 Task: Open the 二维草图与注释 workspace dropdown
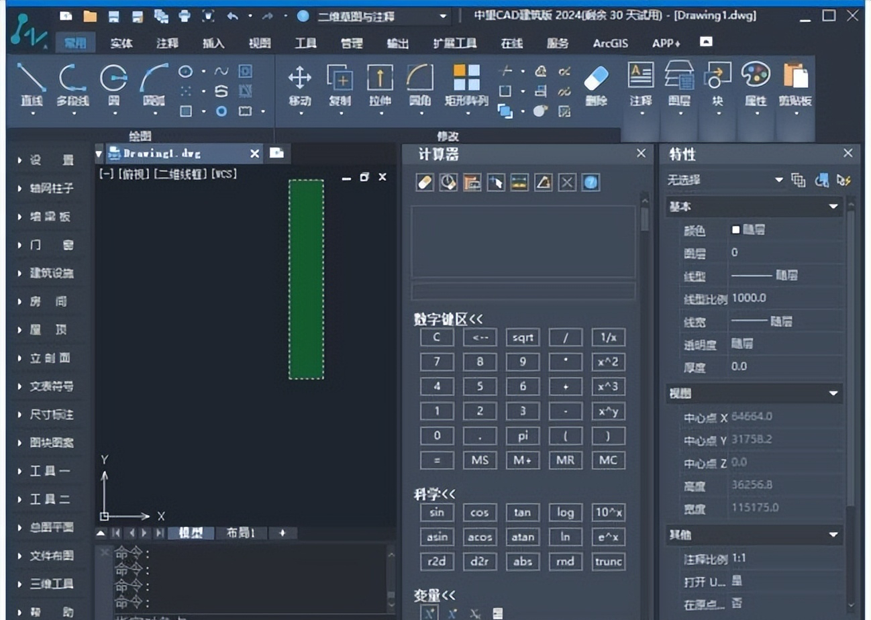(443, 16)
